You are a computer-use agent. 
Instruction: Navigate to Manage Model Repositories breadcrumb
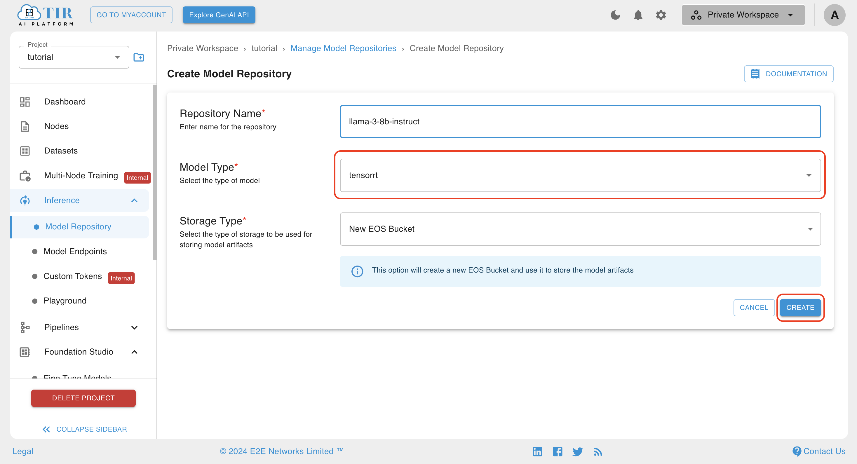pyautogui.click(x=343, y=48)
